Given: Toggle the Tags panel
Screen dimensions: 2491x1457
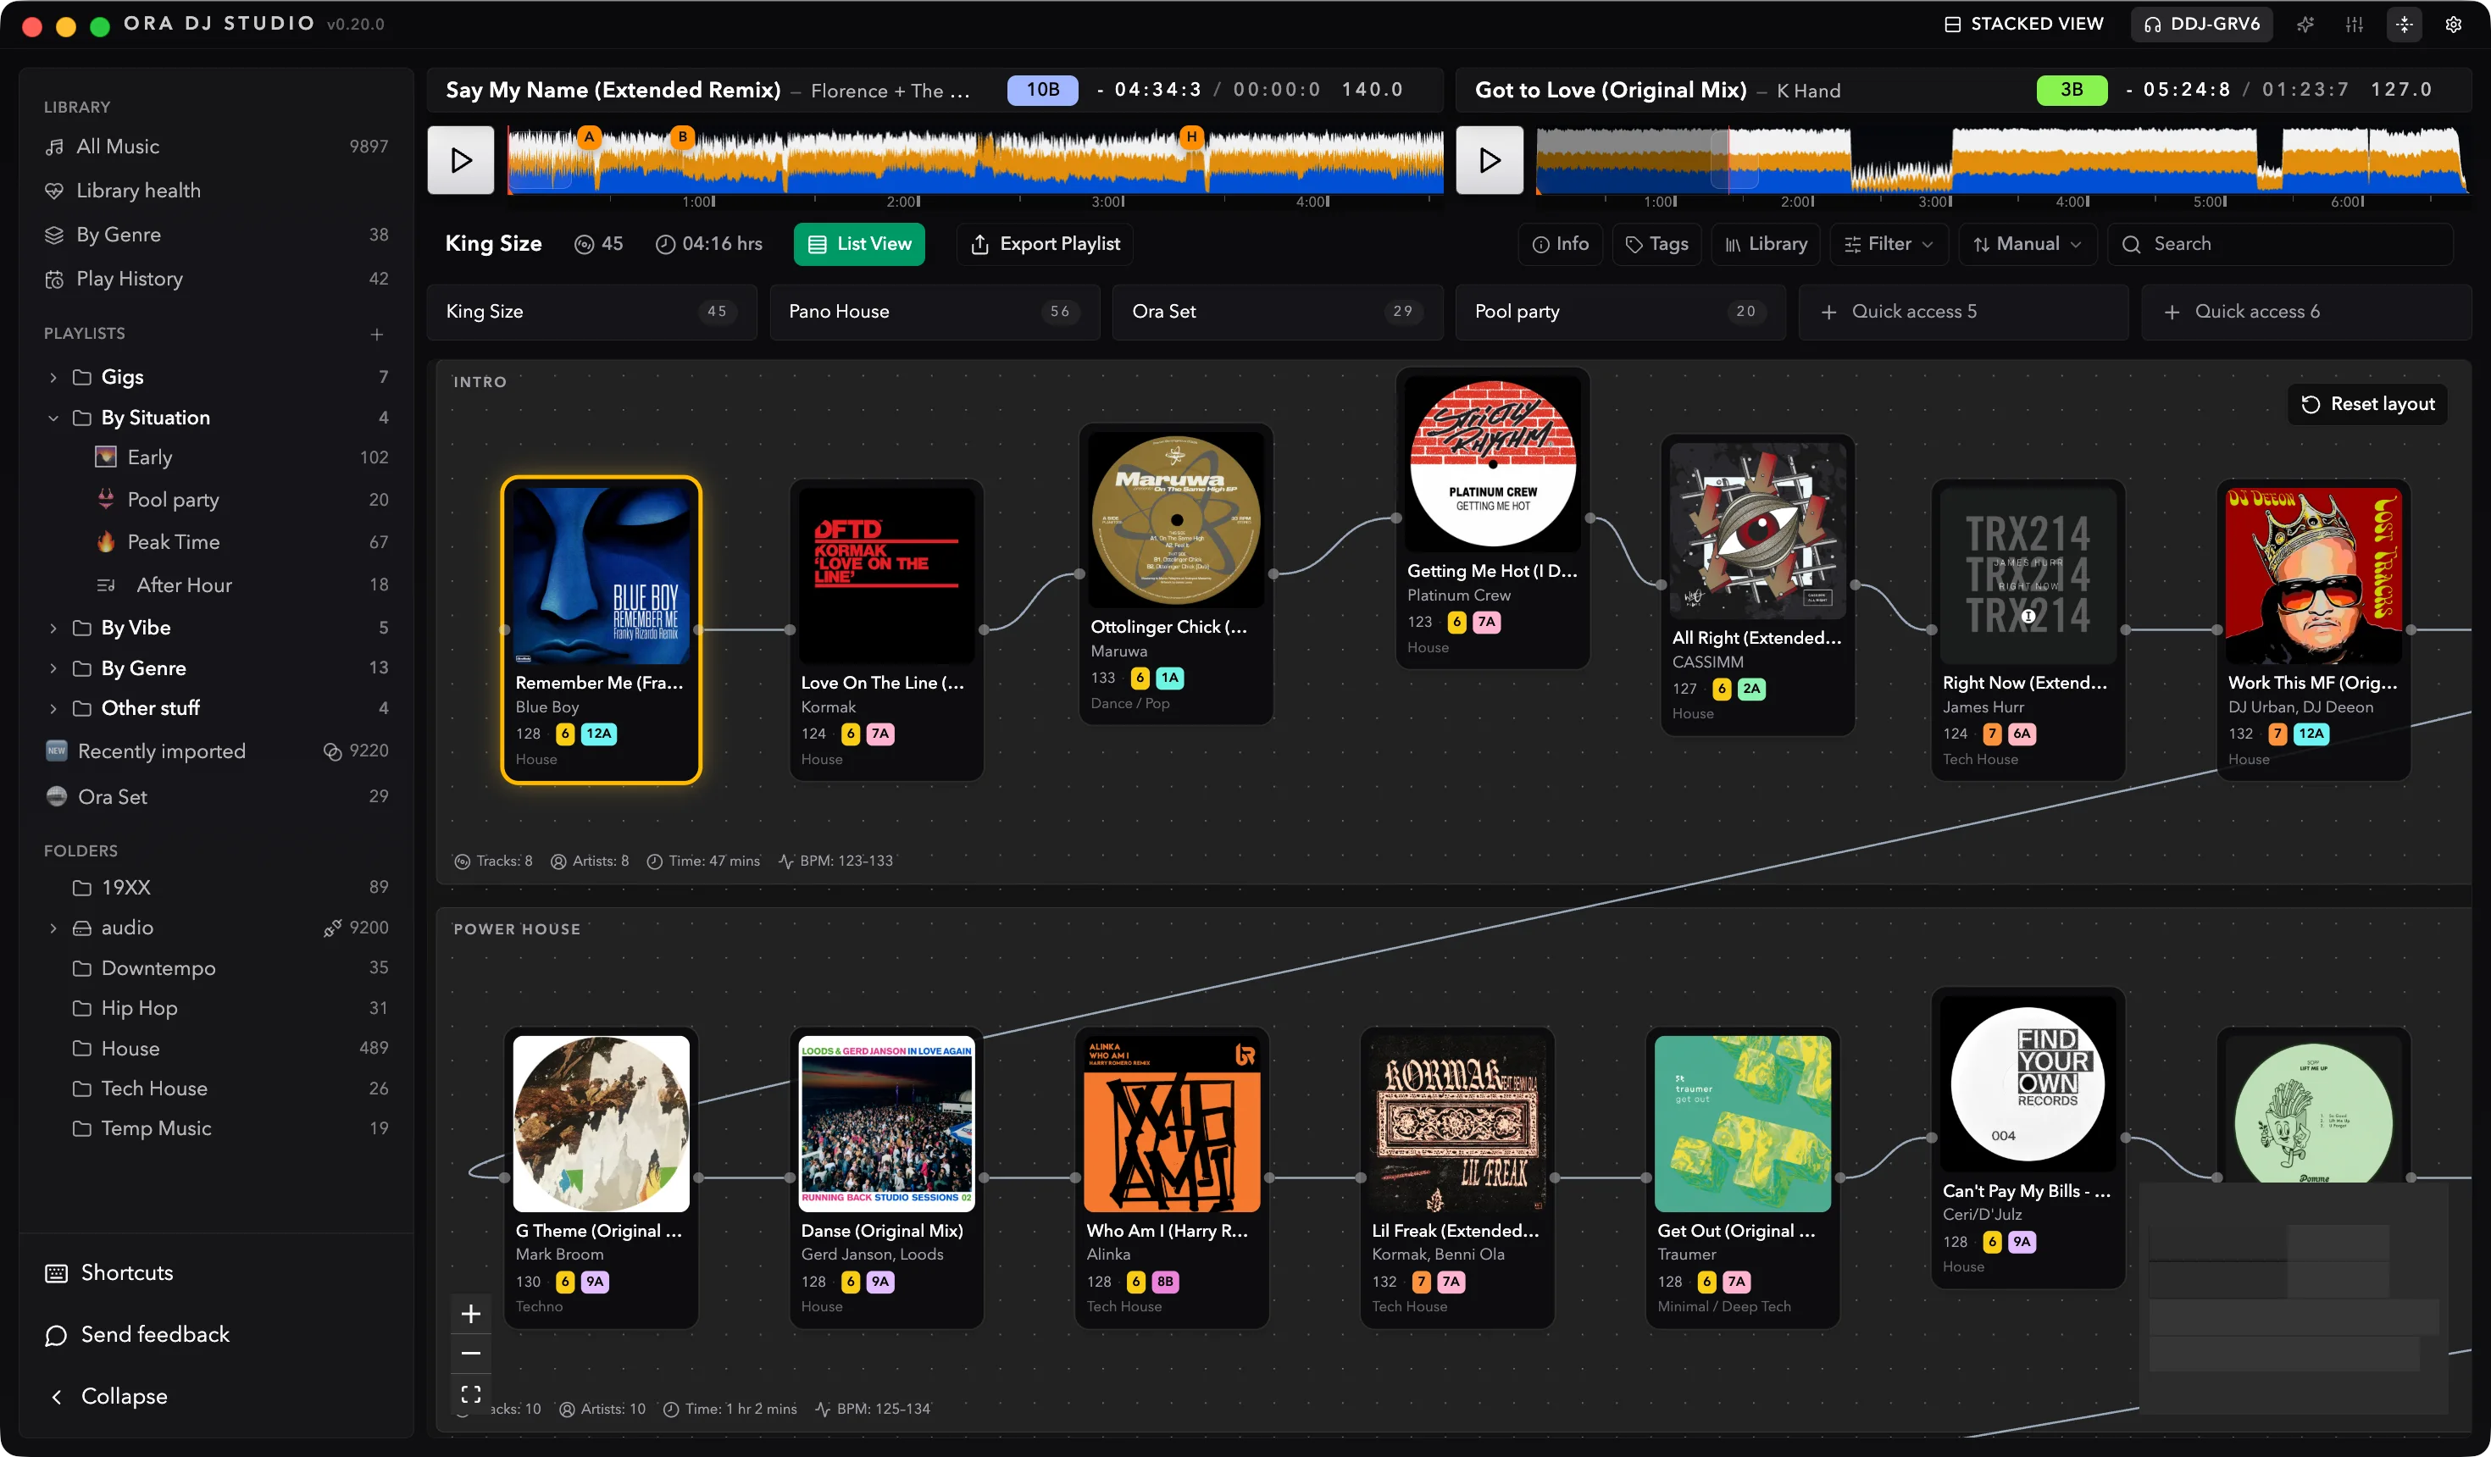Looking at the screenshot, I should (1656, 244).
